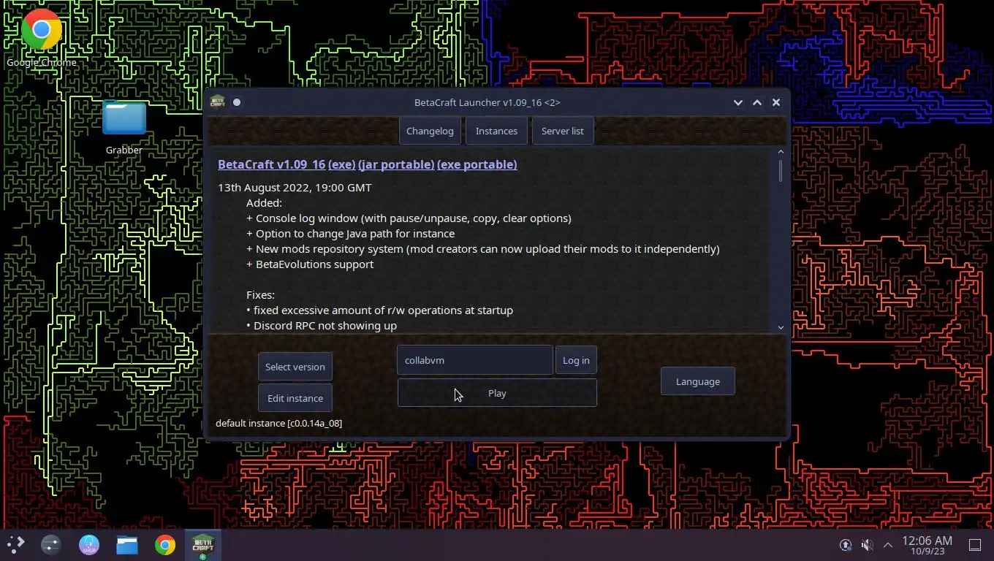Image resolution: width=994 pixels, height=561 pixels.
Task: Open the application launcher in taskbar
Action: 16,545
